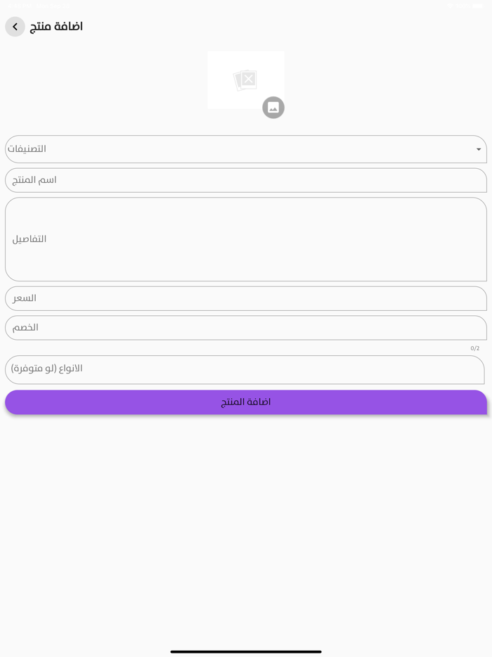
Task: Tap the اضافة المنتج submit button
Action: pos(246,402)
